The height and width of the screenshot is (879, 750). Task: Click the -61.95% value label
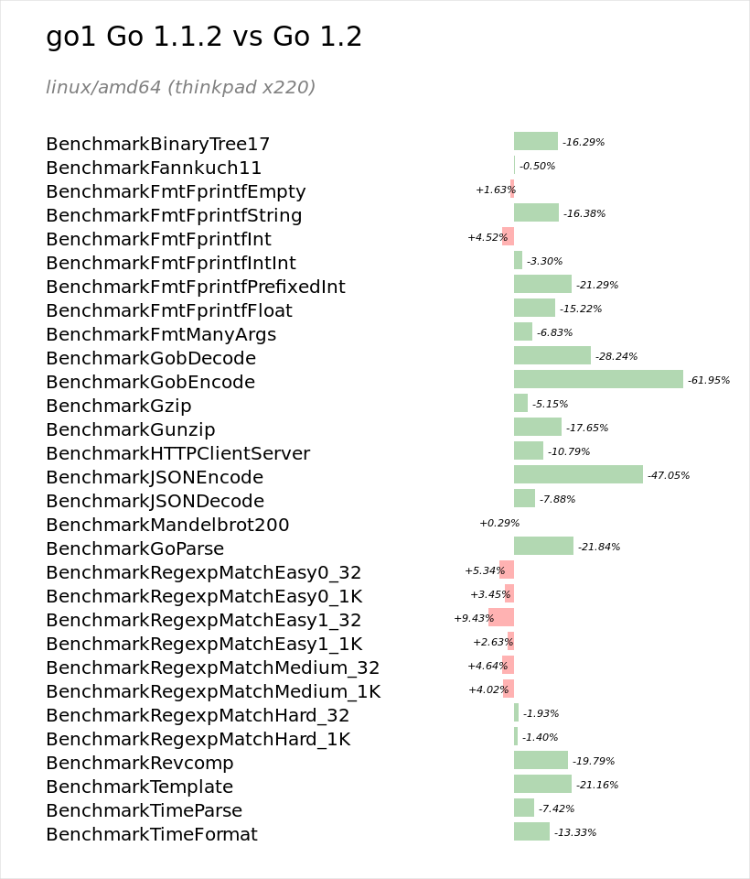pyautogui.click(x=709, y=380)
